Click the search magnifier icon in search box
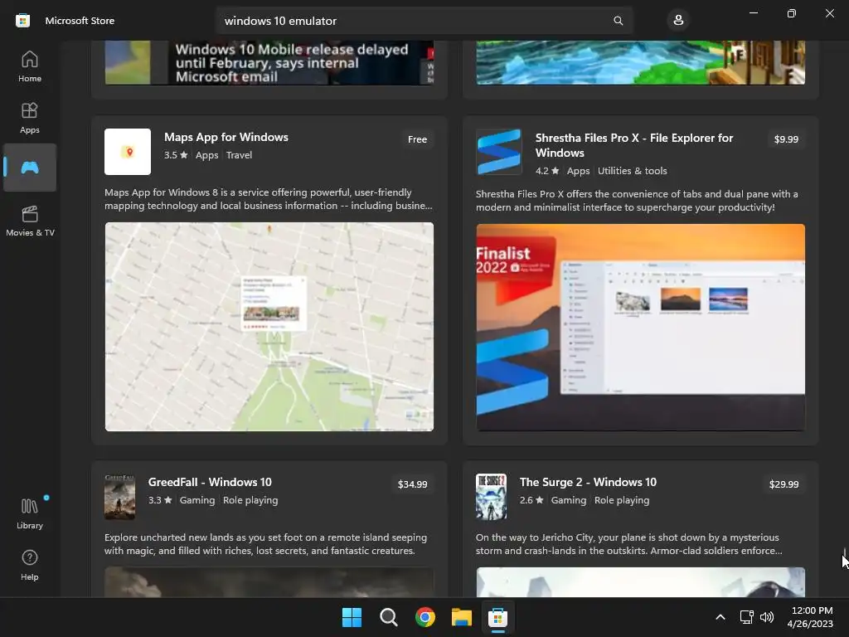The height and width of the screenshot is (637, 849). point(618,21)
